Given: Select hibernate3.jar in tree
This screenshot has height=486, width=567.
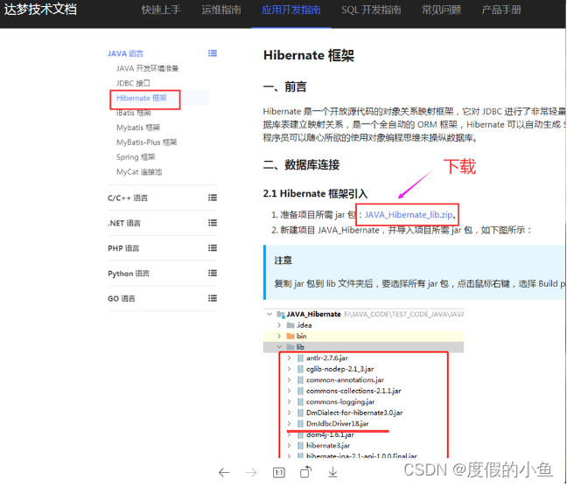Looking at the screenshot, I should tap(328, 446).
